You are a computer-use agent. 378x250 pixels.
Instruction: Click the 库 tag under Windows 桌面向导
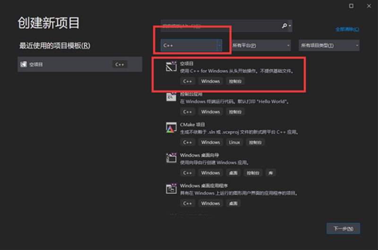(270, 173)
